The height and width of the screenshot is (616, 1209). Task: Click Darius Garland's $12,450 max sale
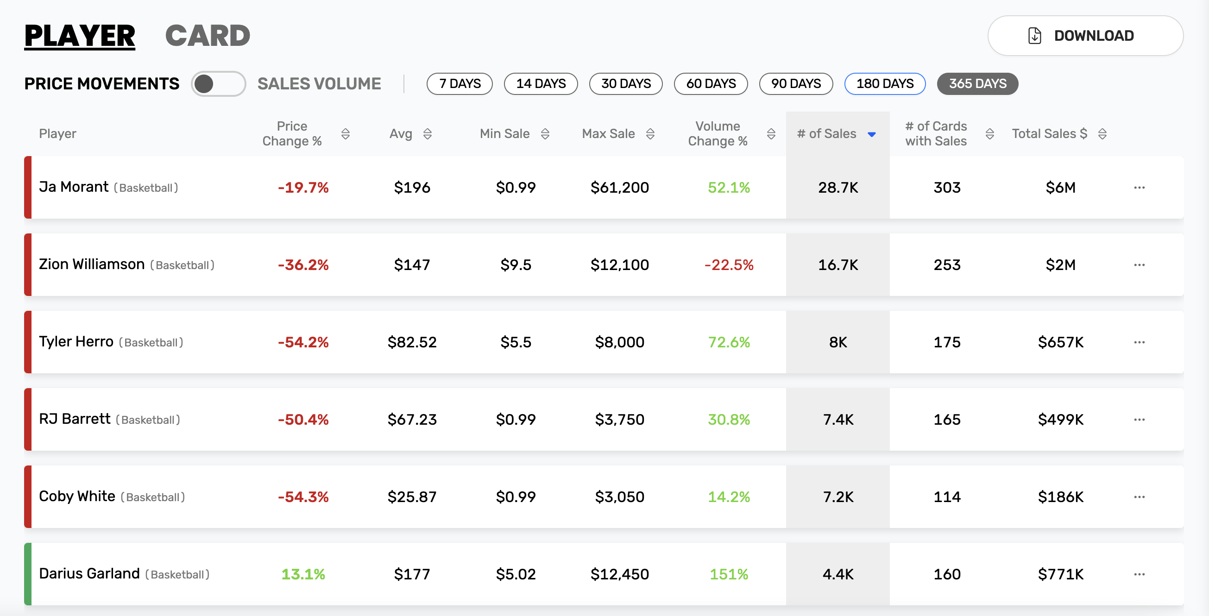pos(619,574)
